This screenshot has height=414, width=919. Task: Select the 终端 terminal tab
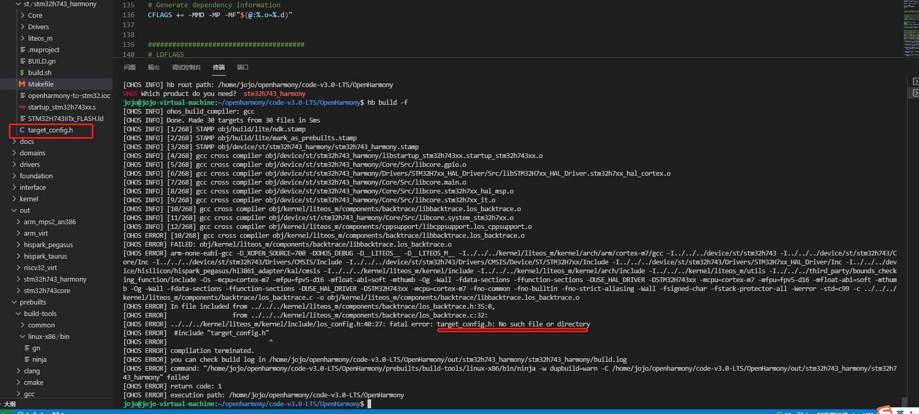(219, 67)
